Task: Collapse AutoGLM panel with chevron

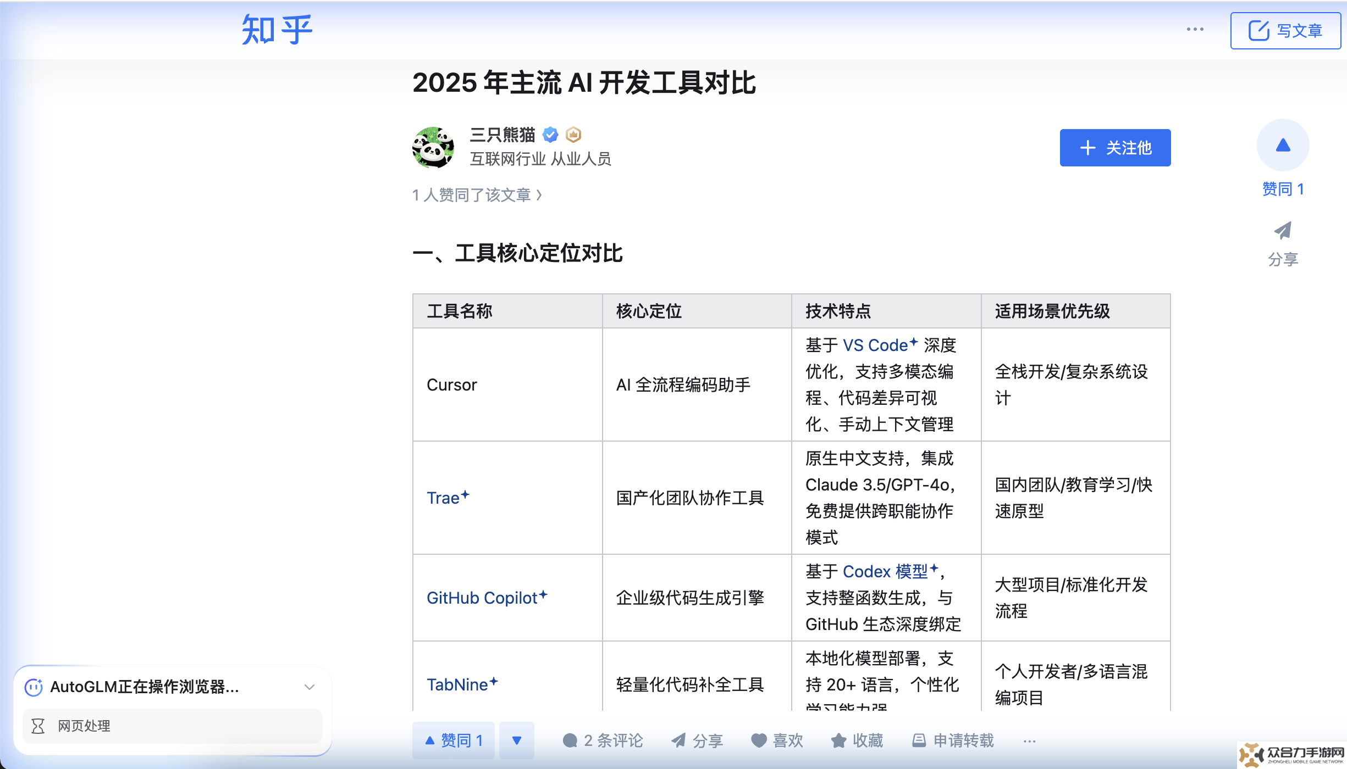Action: click(310, 687)
